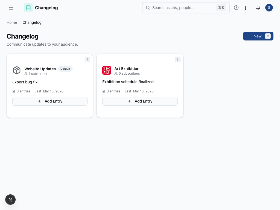This screenshot has height=210, width=280.
Task: Open the Website Updates changelog title
Action: (40, 69)
